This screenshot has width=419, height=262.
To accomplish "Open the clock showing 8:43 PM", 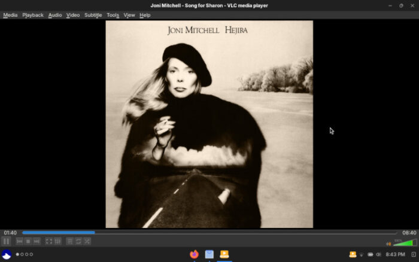I will [x=395, y=254].
